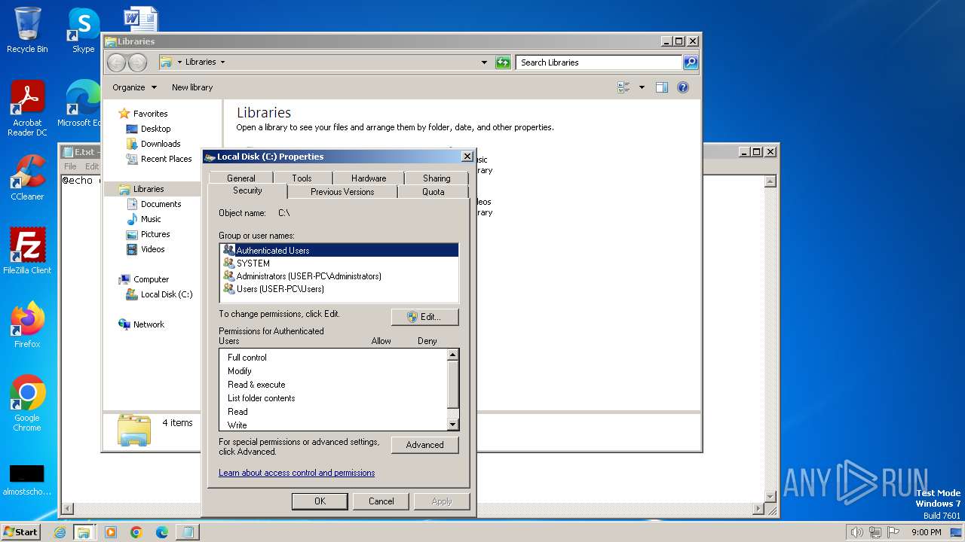
Task: Open Windows Media Player taskbar icon
Action: pyautogui.click(x=111, y=532)
